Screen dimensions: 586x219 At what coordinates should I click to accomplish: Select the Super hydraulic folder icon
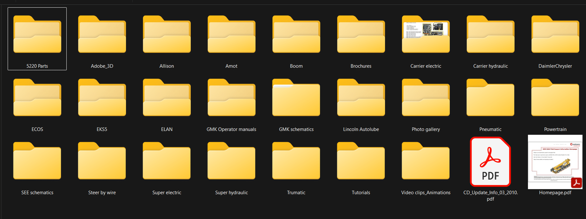click(232, 161)
